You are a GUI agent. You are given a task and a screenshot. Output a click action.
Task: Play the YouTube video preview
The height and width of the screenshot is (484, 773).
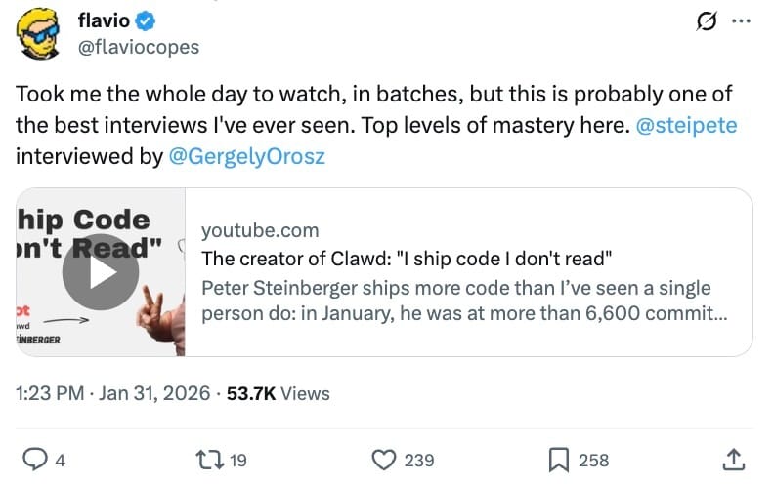[x=101, y=272]
